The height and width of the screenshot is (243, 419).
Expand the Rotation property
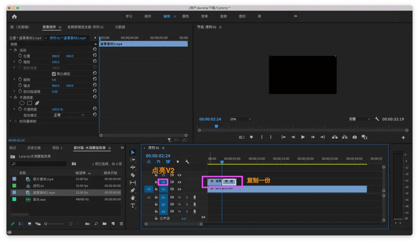(14, 80)
